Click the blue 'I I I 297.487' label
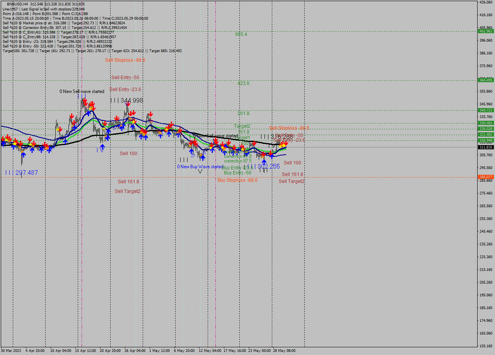The image size is (495, 355). pyautogui.click(x=22, y=172)
